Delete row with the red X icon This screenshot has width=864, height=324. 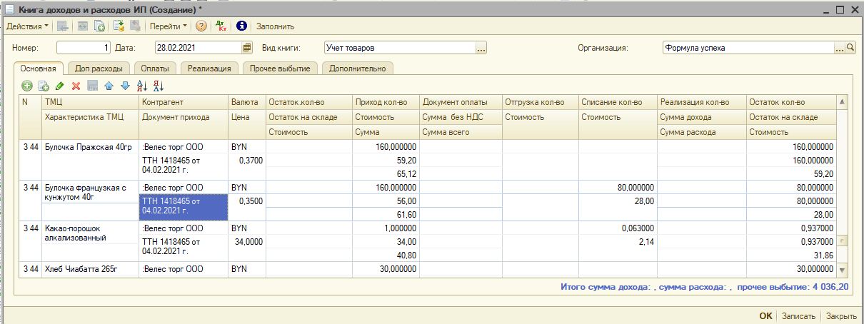(x=76, y=86)
